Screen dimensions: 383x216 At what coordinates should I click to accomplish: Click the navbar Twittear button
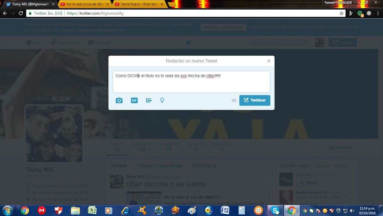coord(342,42)
